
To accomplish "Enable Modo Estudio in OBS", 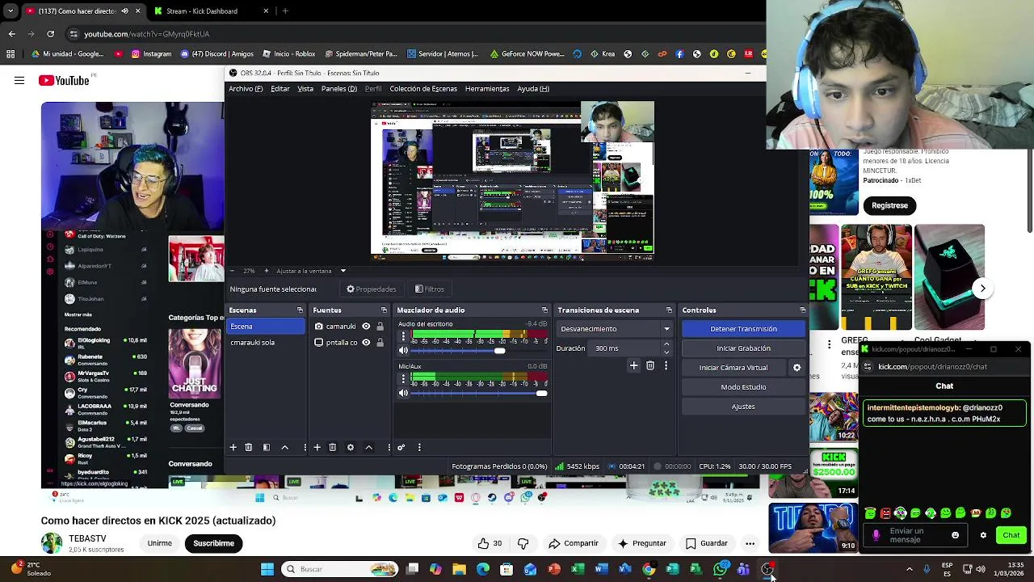I will 743,387.
